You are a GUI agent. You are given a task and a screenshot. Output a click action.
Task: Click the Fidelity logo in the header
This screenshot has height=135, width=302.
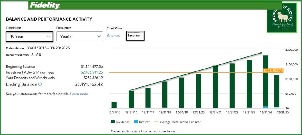point(45,5)
